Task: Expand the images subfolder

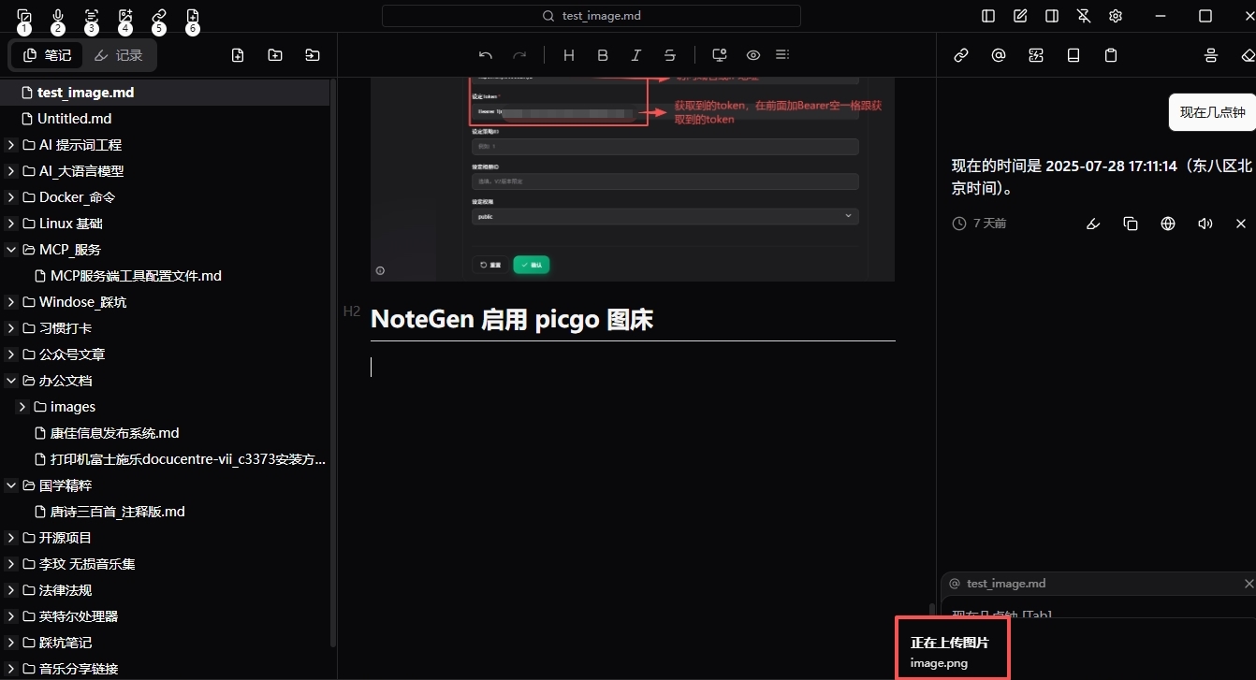Action: [22, 407]
